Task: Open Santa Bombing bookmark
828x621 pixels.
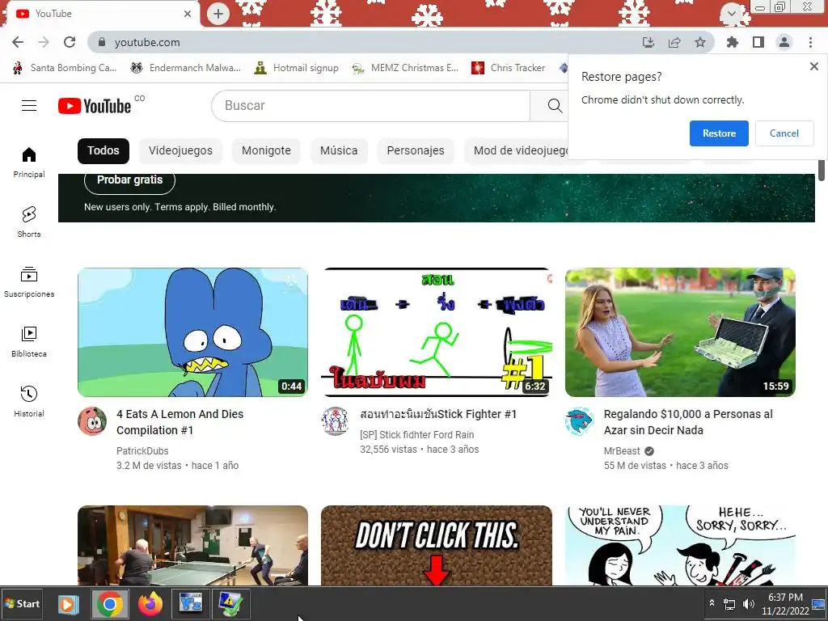Action: pos(65,68)
